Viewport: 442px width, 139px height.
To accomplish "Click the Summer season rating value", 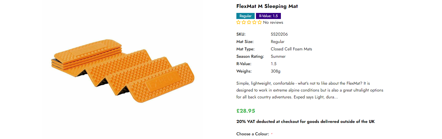I will (278, 56).
